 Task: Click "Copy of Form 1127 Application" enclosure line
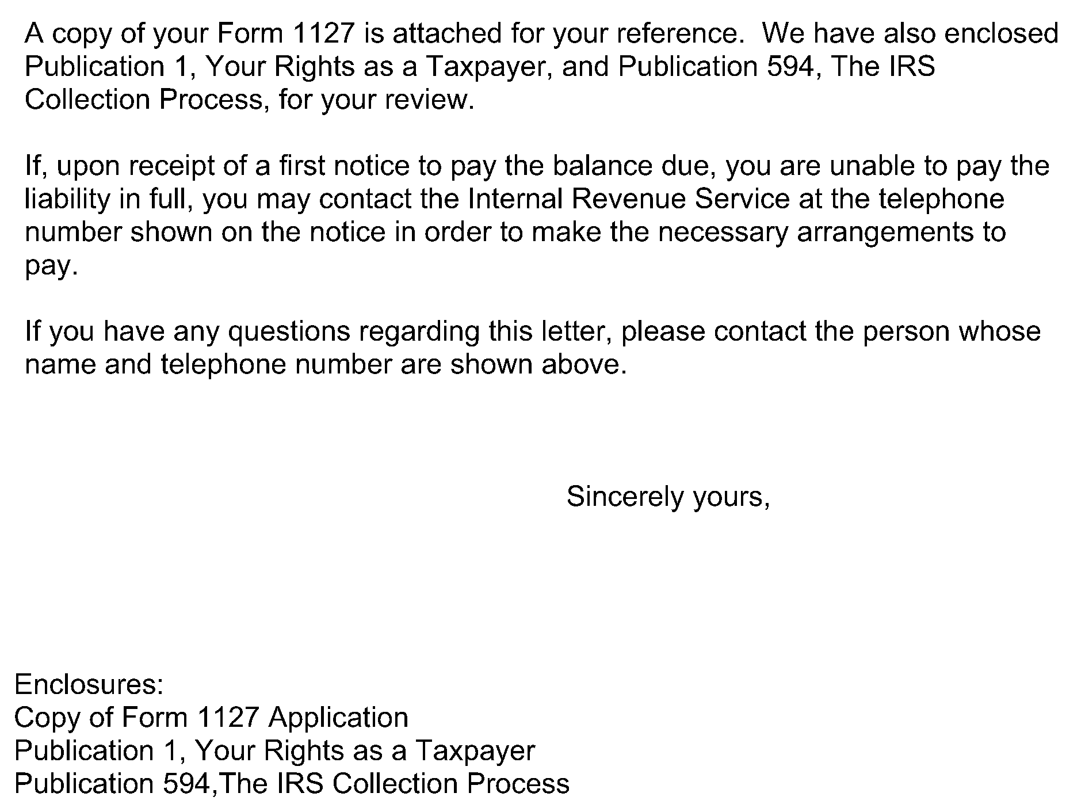[211, 718]
